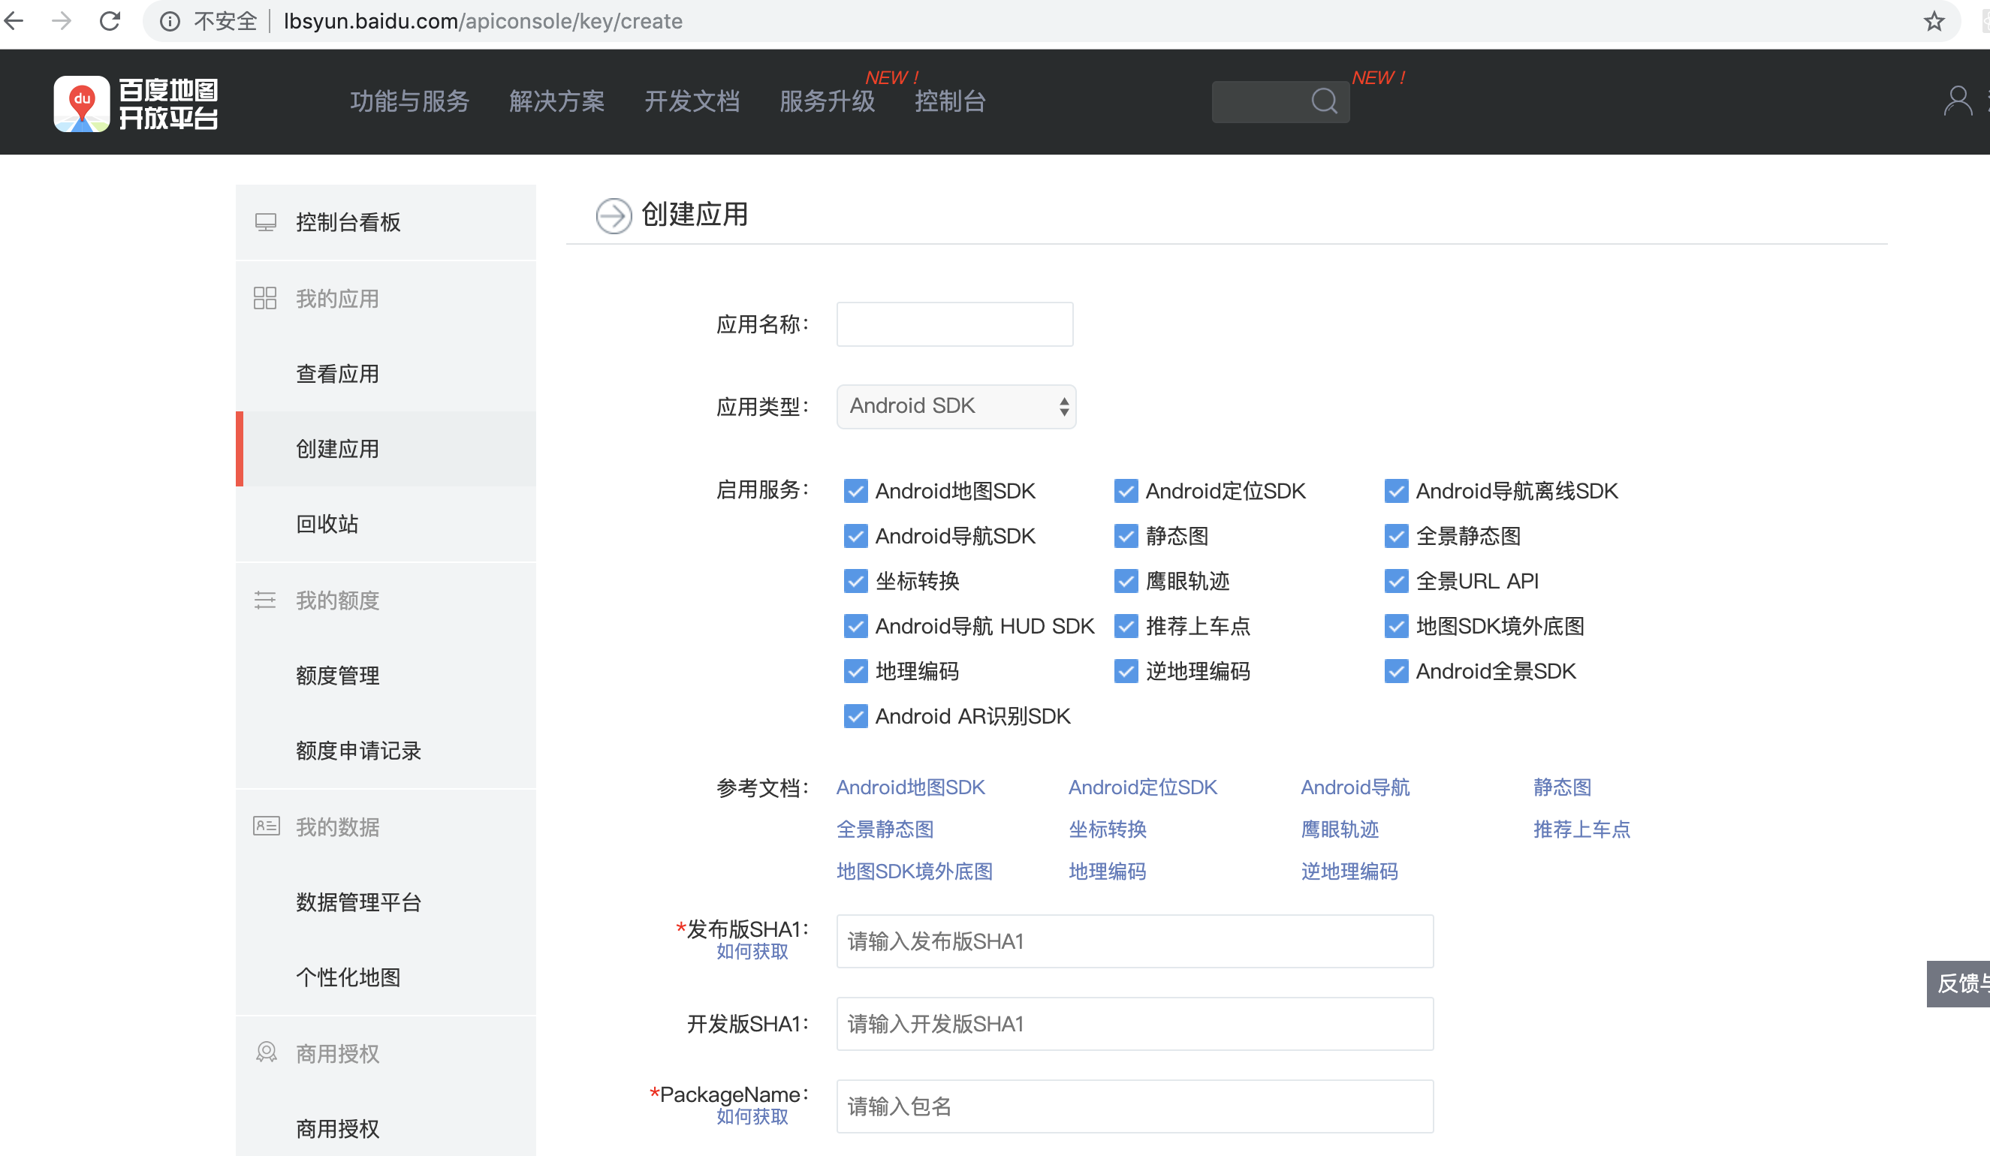The image size is (1990, 1156).
Task: Click the site info icon in address bar
Action: point(170,21)
